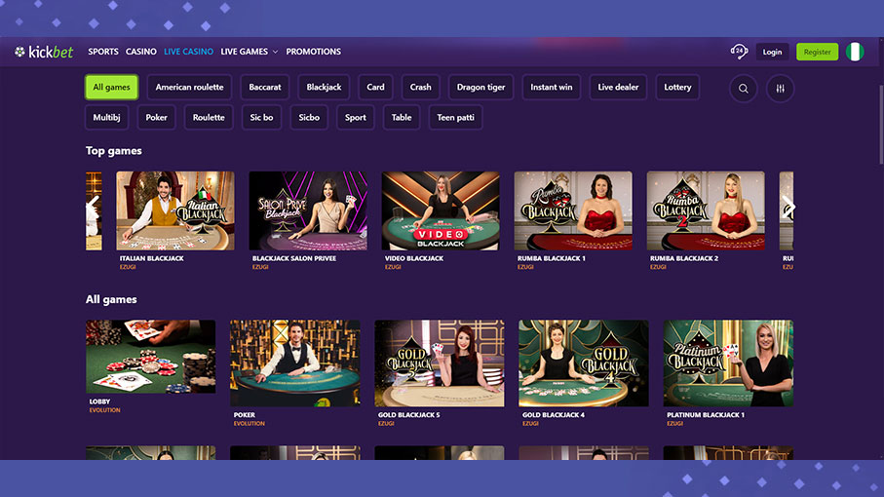Open the Promotions page
Image resolution: width=884 pixels, height=497 pixels.
coord(313,52)
